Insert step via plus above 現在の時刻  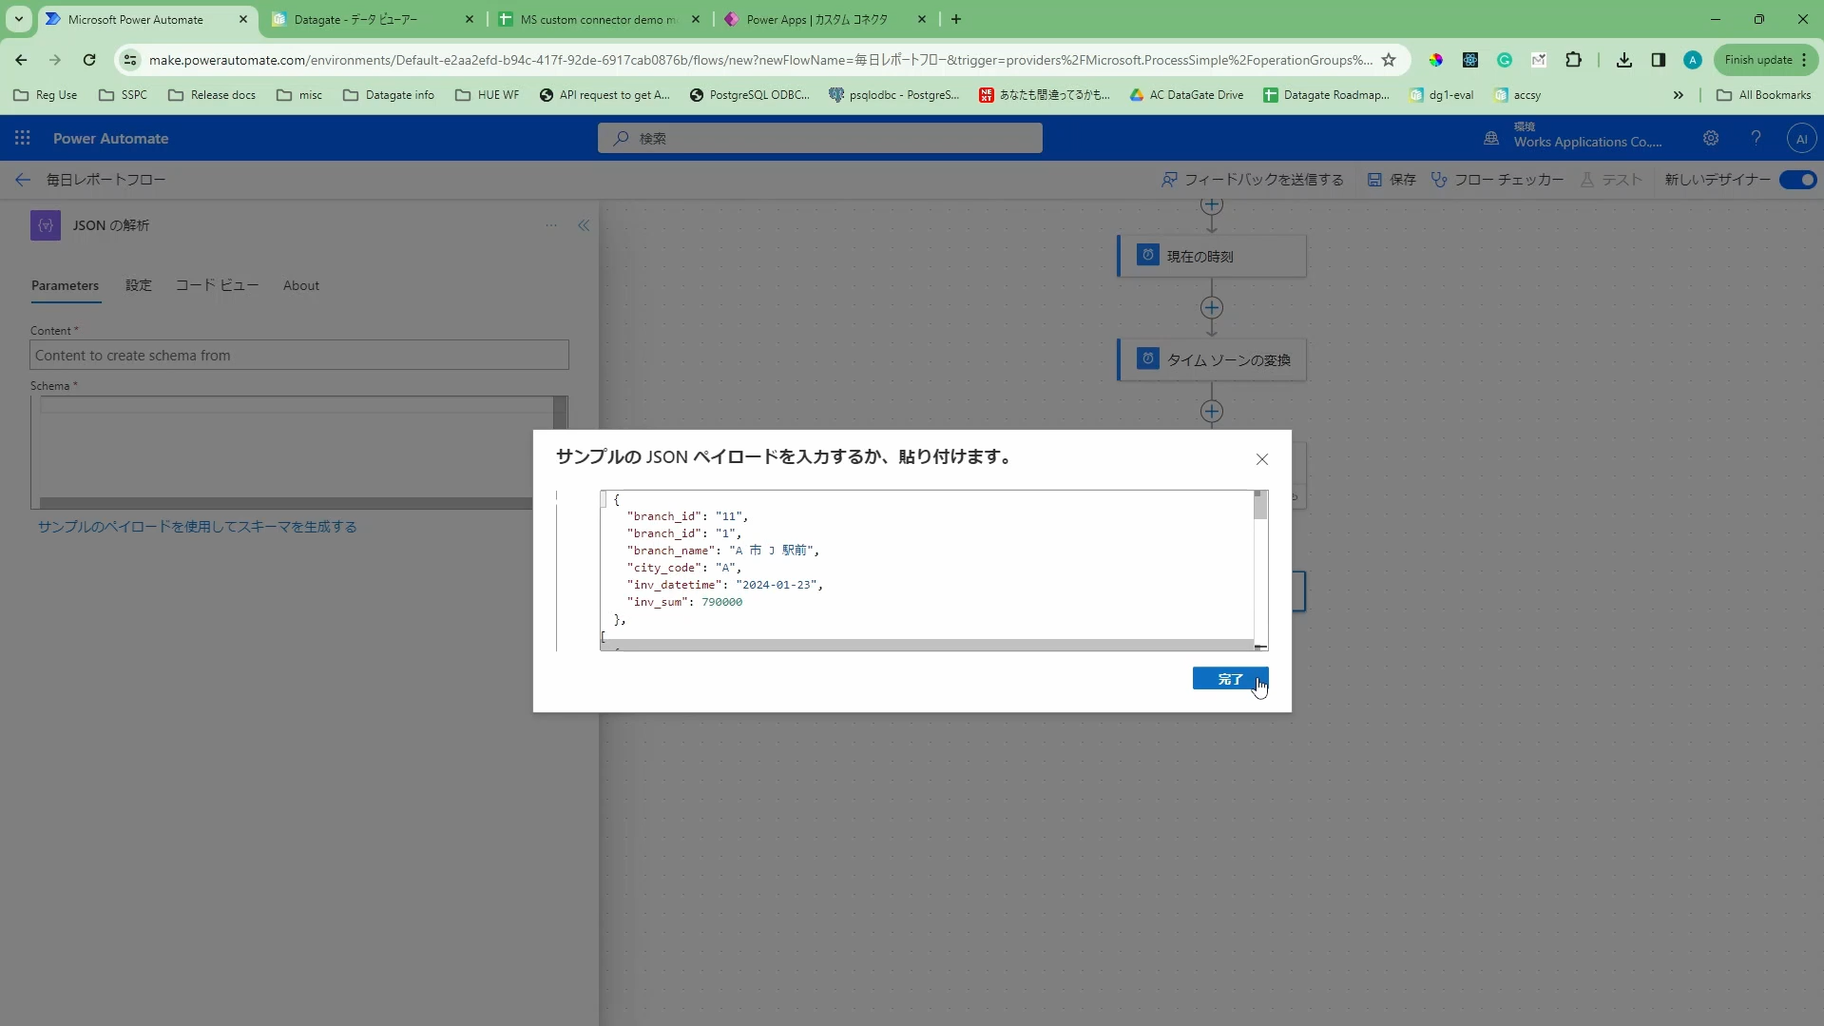[1211, 205]
